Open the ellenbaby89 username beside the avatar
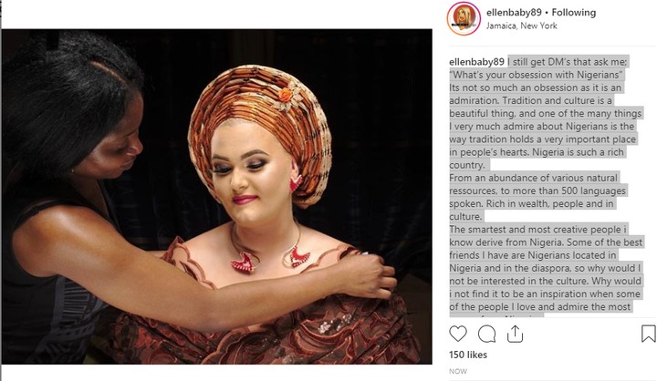This screenshot has width=657, height=381. tap(509, 13)
